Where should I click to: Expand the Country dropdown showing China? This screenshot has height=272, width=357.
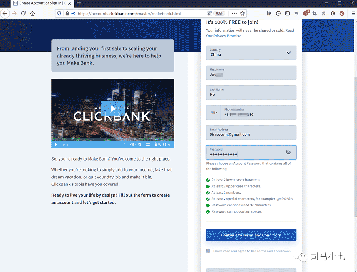[251, 53]
